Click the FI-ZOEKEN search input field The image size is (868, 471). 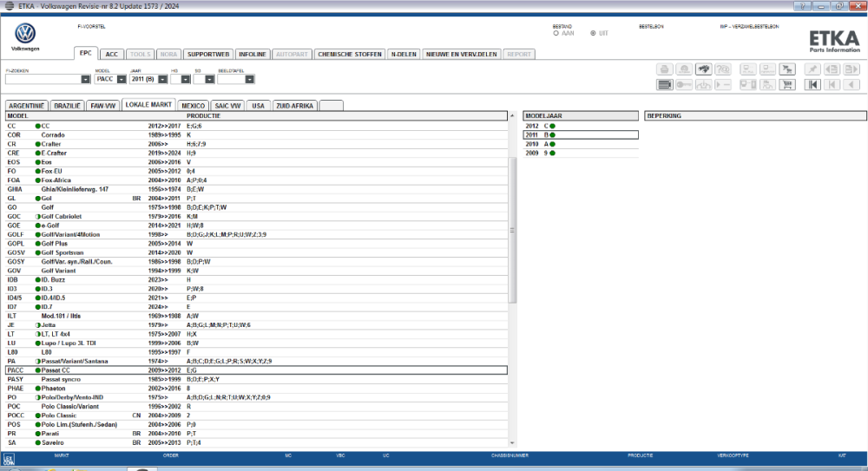[x=43, y=79]
